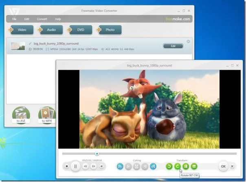The height and width of the screenshot is (182, 246).
Task: Open the File menu
Action: coord(14,19)
